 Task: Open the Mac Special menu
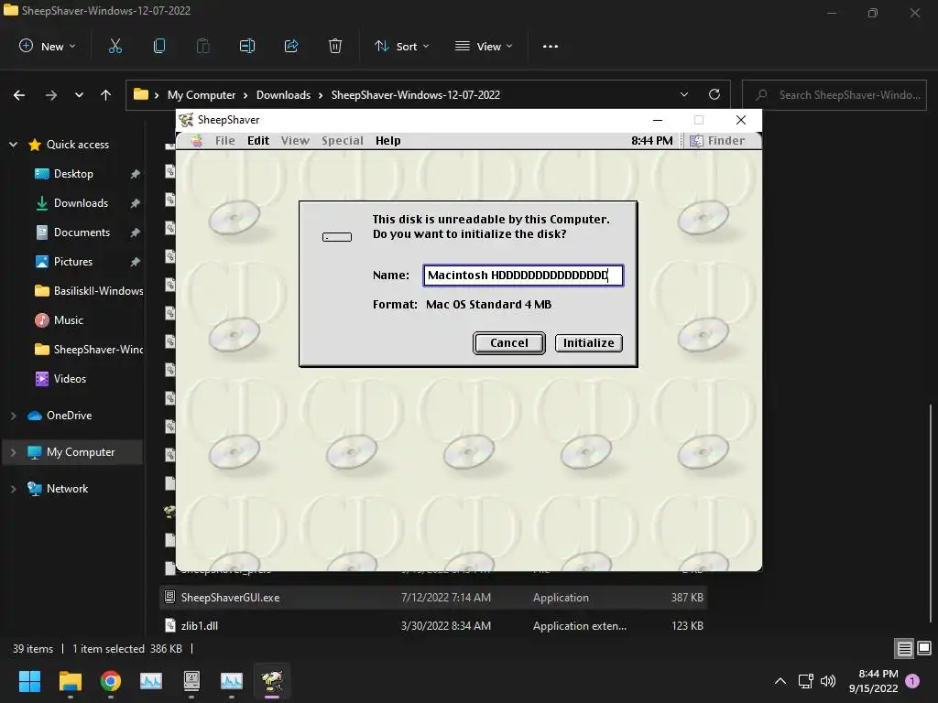343,140
